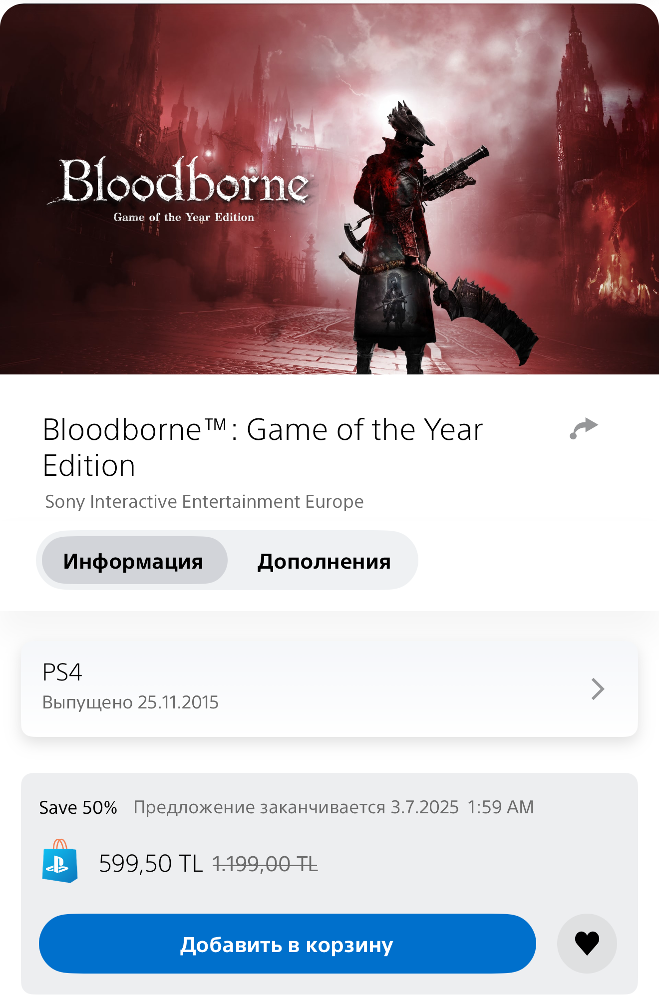This screenshot has height=1006, width=659.
Task: Add game to wishlist with heart icon
Action: pyautogui.click(x=587, y=944)
